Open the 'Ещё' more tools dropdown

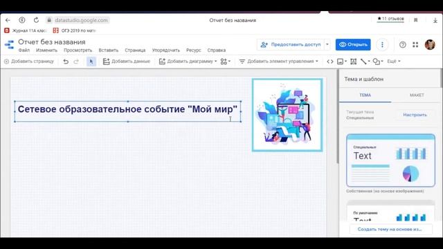coord(394,62)
